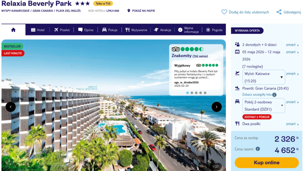Viewport: 304px width, 171px height.
Task: Show next hotel photo with the right arrow
Action: pos(217,107)
